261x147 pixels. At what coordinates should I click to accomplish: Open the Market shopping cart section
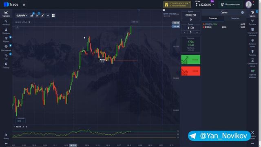coord(6,40)
